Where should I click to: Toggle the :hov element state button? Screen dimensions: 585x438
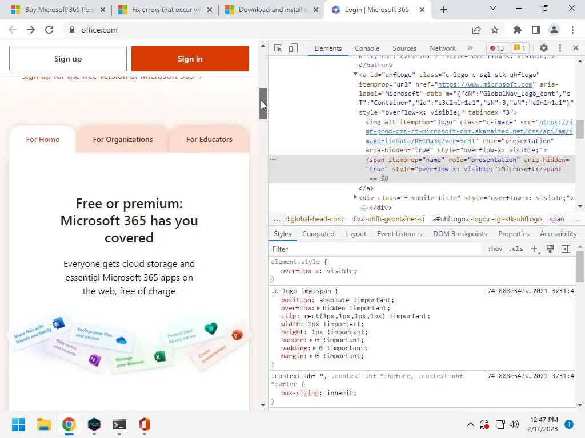495,249
